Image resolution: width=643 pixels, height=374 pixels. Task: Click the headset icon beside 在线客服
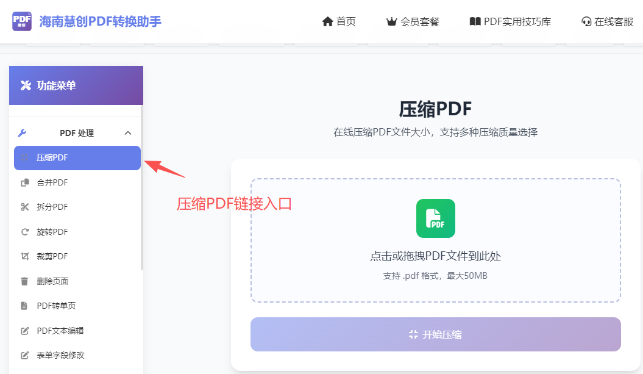(x=586, y=21)
